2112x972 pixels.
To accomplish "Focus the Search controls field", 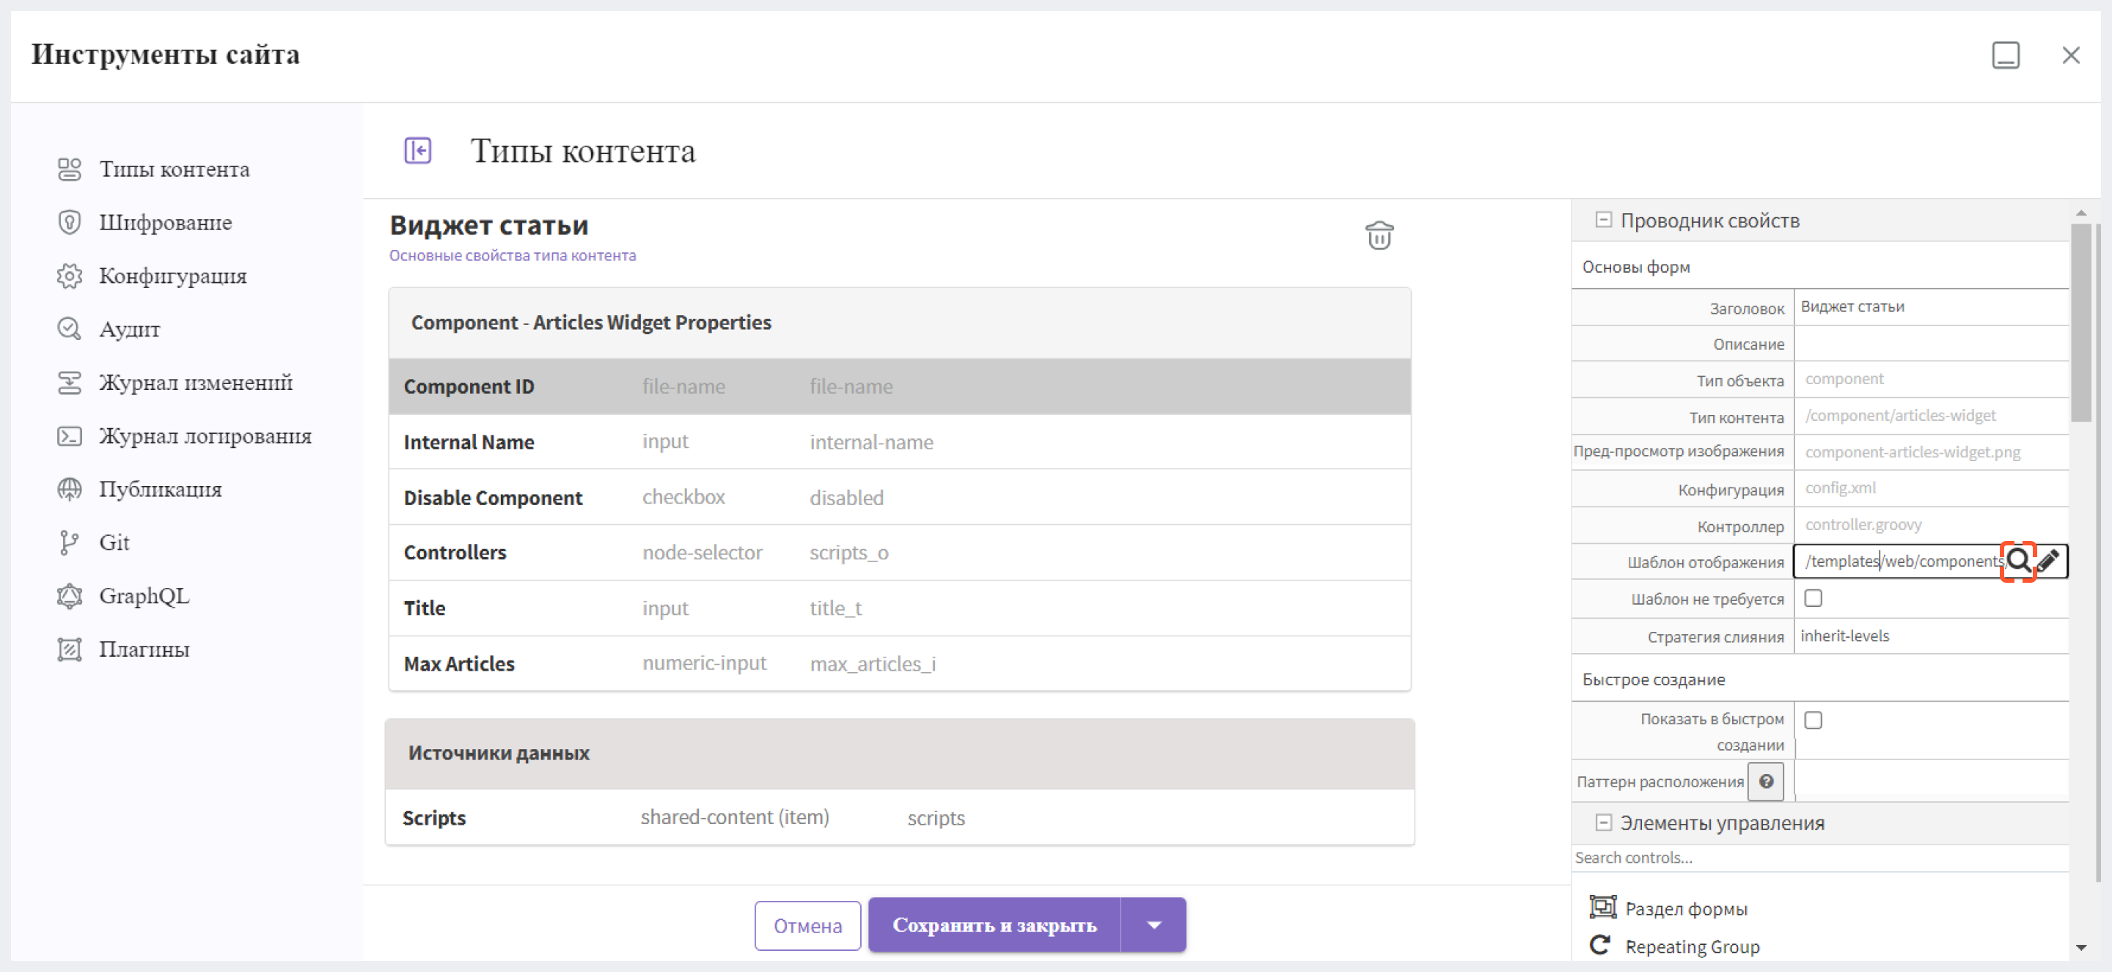I will (x=1820, y=857).
